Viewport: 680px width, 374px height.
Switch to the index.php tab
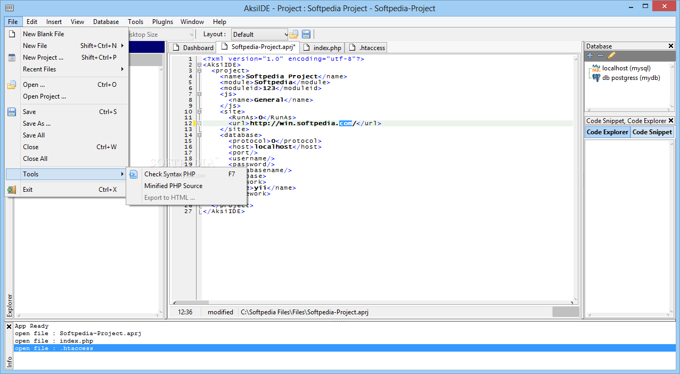tap(322, 48)
